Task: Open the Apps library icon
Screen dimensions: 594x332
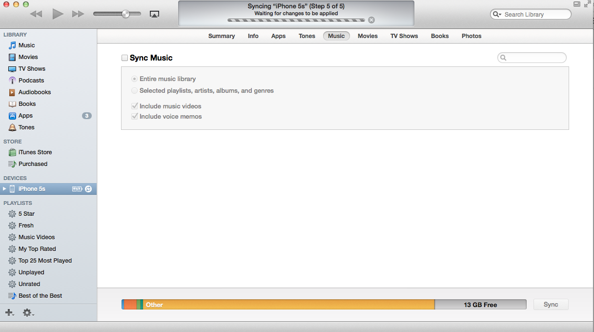Action: coord(12,116)
